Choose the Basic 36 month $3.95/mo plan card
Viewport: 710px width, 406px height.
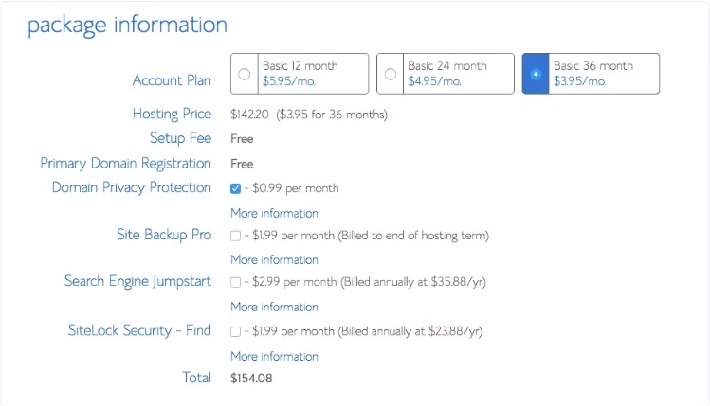coord(591,74)
